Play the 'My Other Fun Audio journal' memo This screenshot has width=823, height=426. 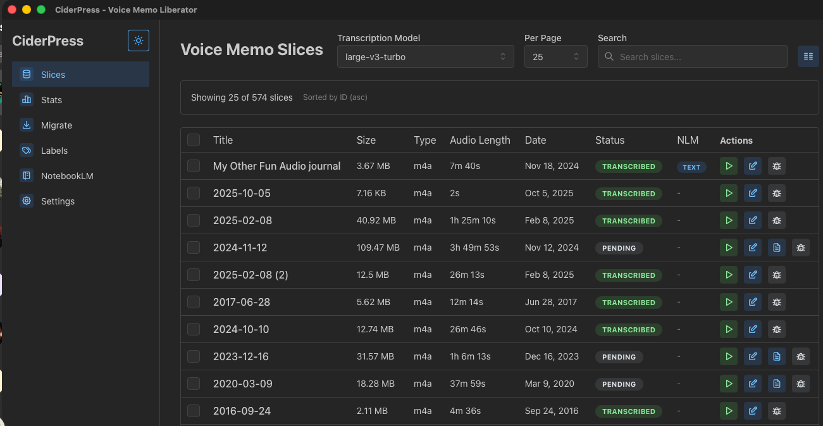click(729, 166)
